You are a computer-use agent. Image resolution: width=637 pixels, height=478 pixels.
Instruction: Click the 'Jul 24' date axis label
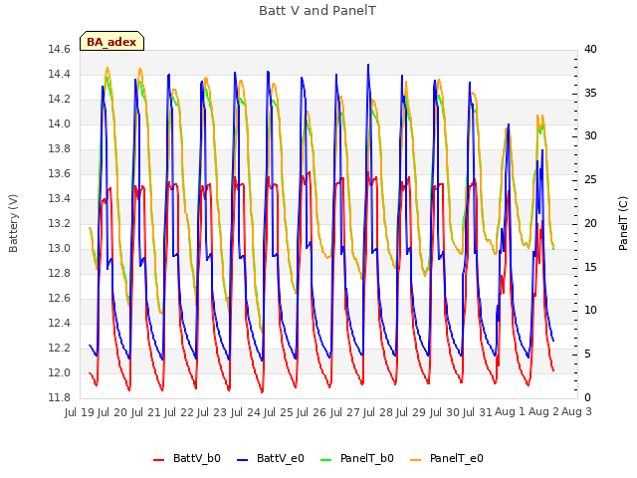pos(246,412)
